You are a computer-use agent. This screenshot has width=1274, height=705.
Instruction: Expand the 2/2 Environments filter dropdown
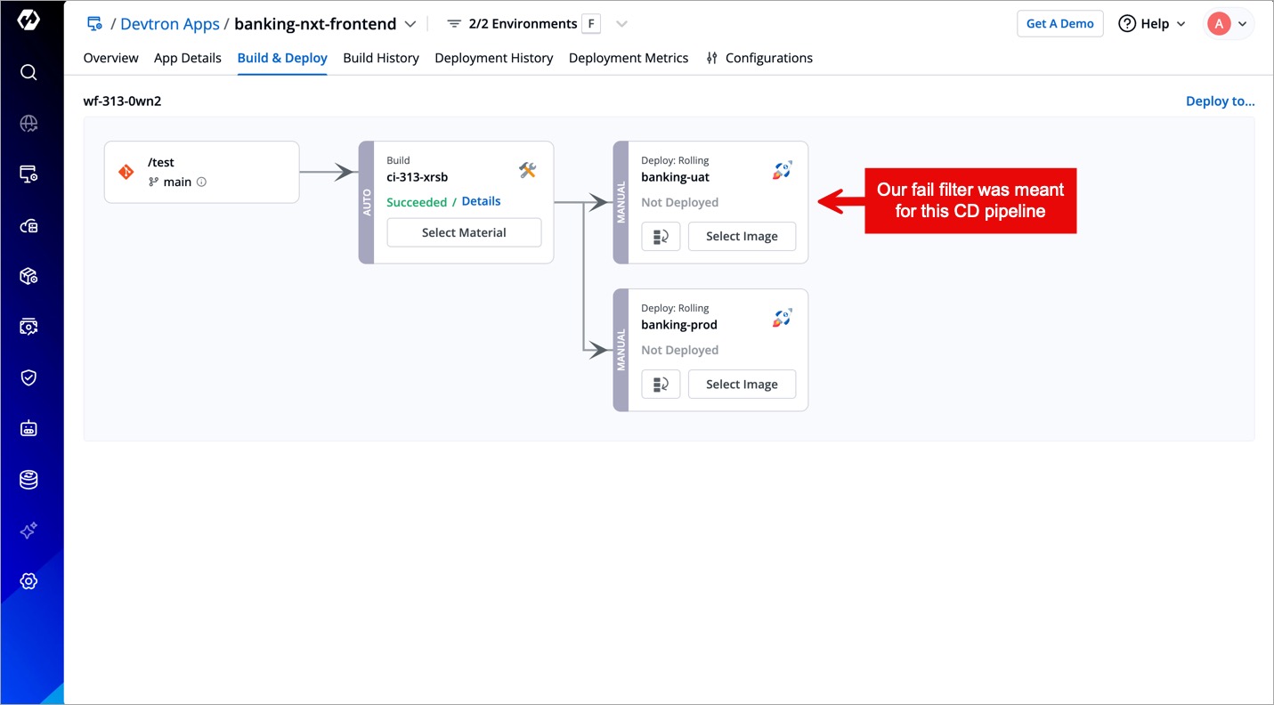pyautogui.click(x=621, y=24)
